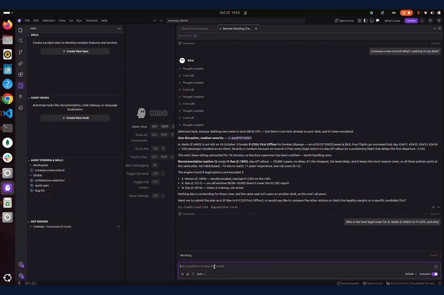The height and width of the screenshot is (295, 444).
Task: Open the Run and Debug view
Action: tap(20, 63)
